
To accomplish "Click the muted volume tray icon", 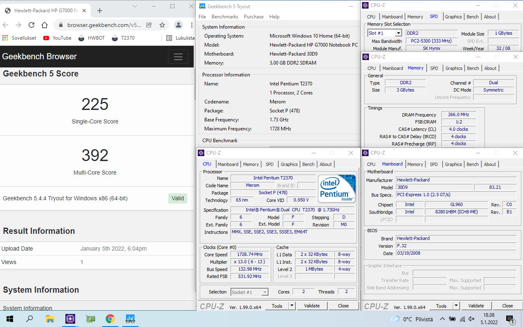I will tap(472, 319).
